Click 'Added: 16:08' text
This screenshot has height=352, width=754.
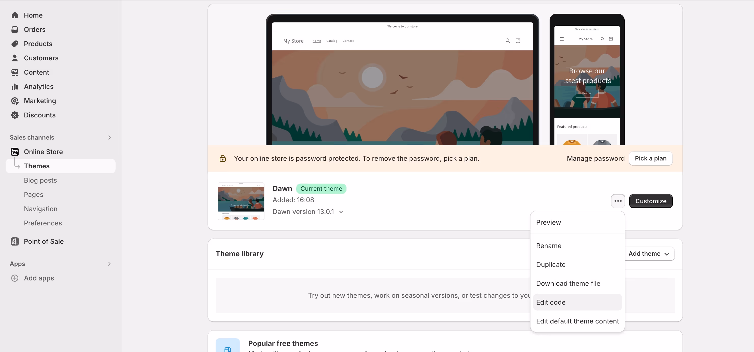click(x=293, y=200)
